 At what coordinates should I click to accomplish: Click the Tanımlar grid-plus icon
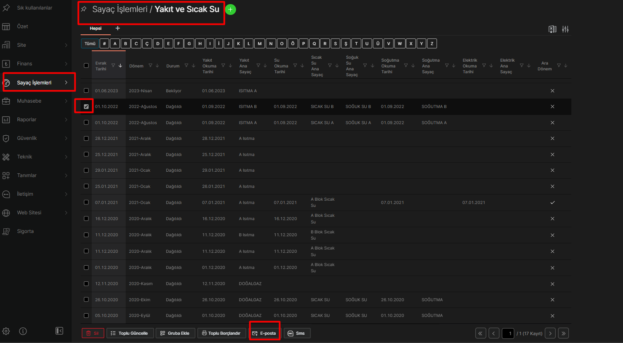(x=6, y=175)
